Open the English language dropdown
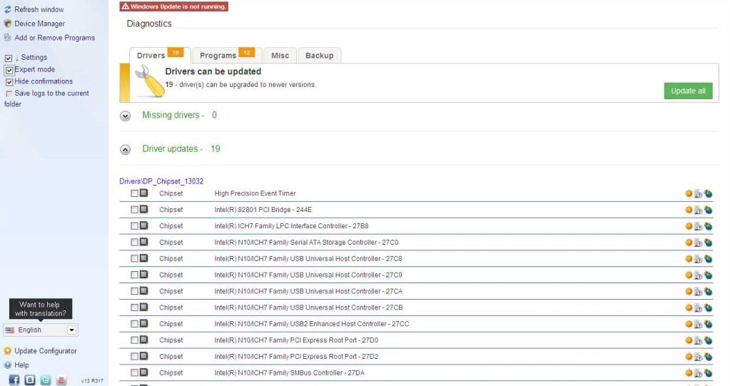This screenshot has height=386, width=730. point(41,330)
